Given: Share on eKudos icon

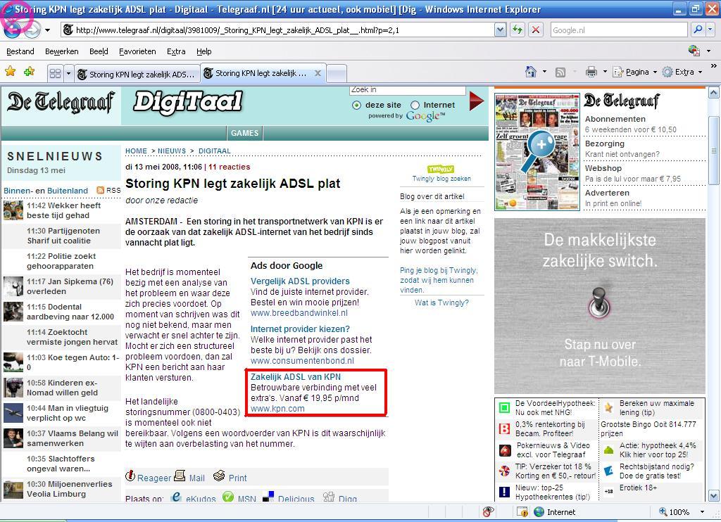Looking at the screenshot, I should pos(175,497).
